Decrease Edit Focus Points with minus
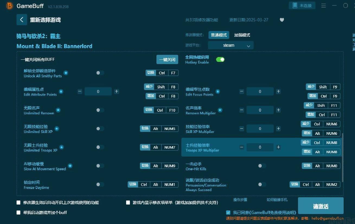Screen dimensions: 355x224 242,91
